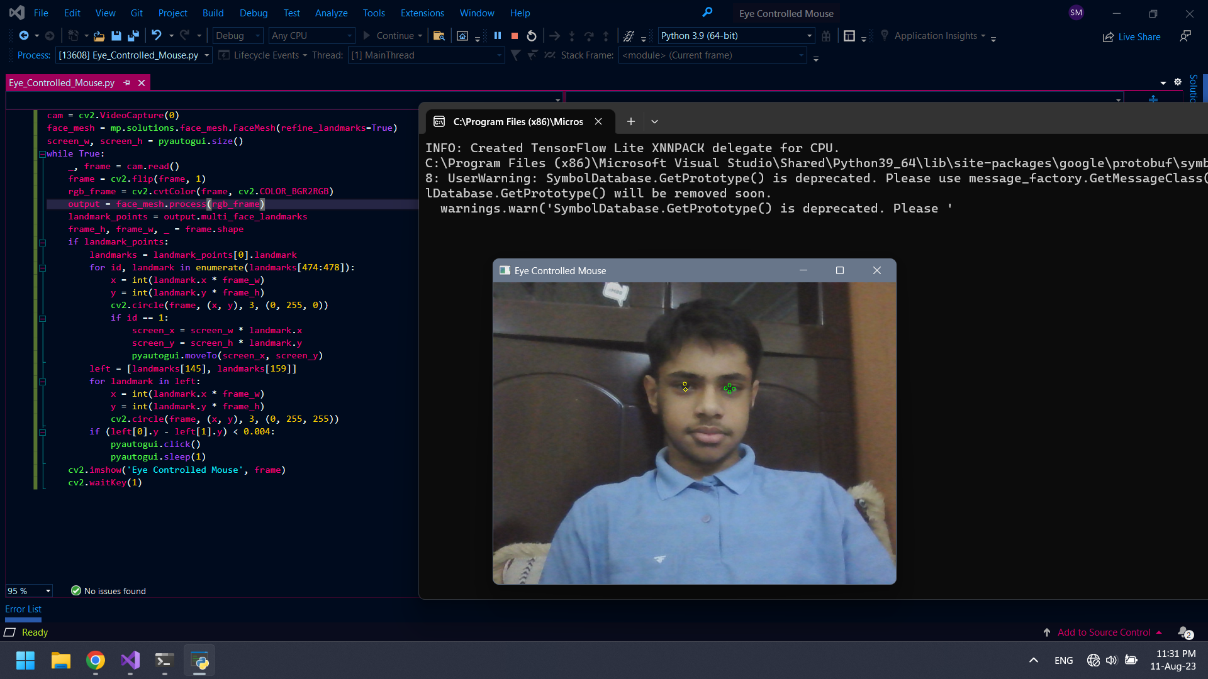This screenshot has width=1208, height=679.
Task: Open the feedback person icon at top right
Action: click(x=1185, y=36)
